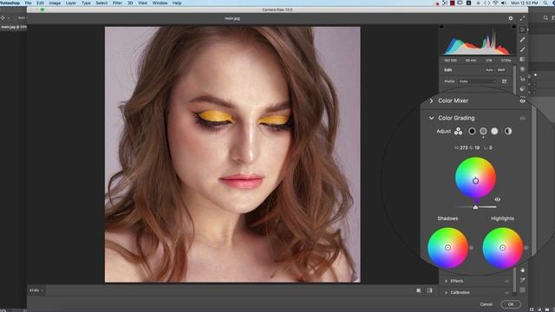The image size is (555, 312).
Task: Select the Hand tool in Camera Raw
Action: pos(522,270)
